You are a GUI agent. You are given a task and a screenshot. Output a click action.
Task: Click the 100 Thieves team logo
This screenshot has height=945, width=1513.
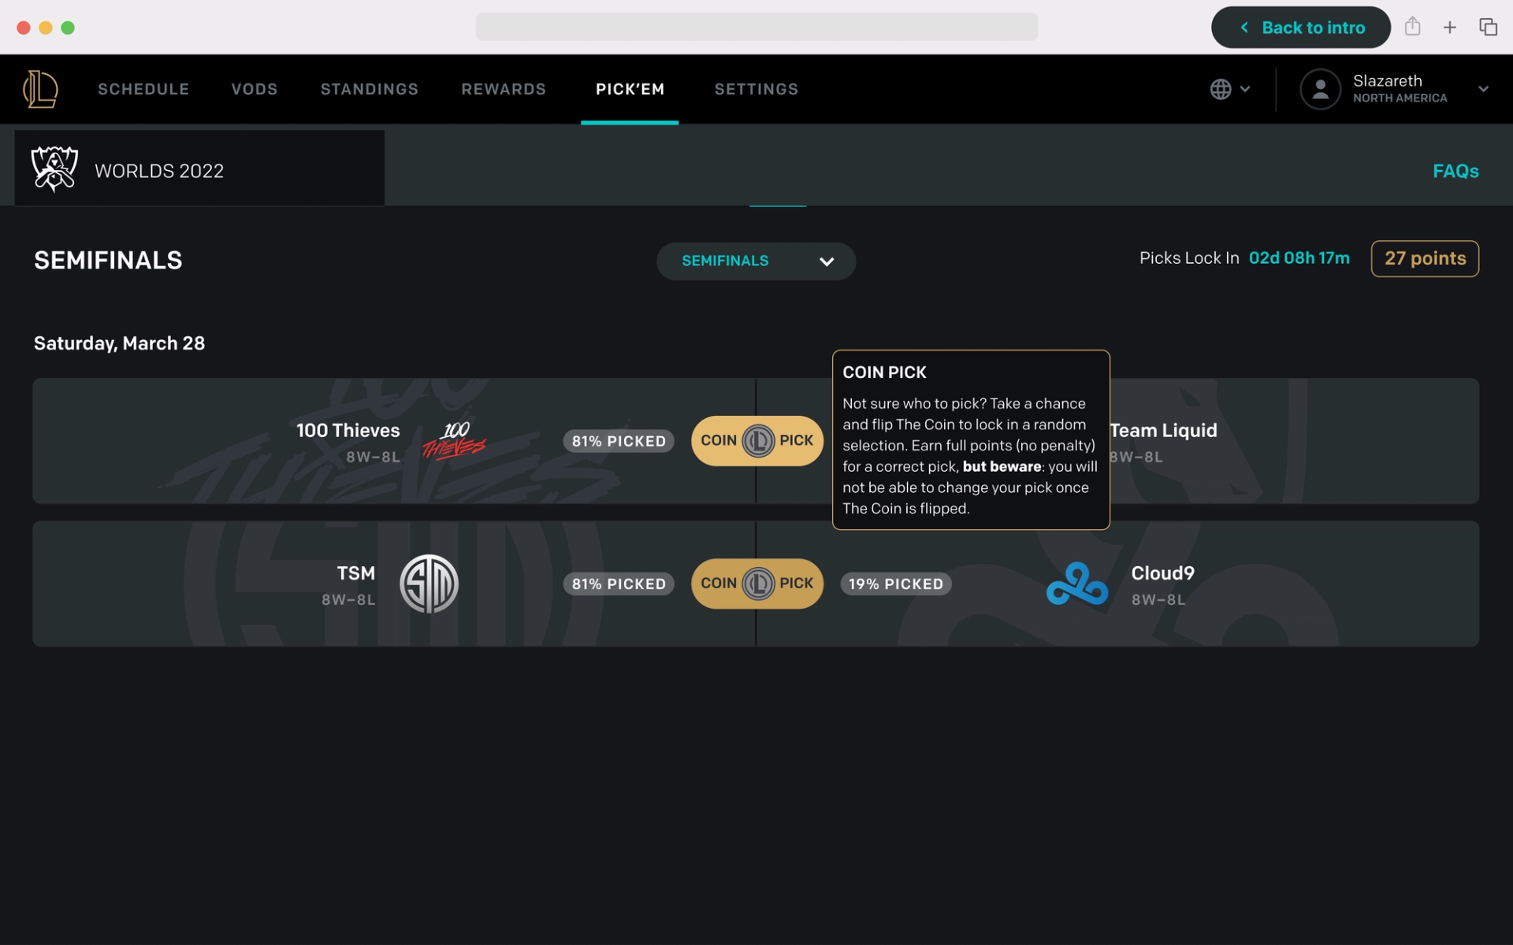tap(455, 441)
